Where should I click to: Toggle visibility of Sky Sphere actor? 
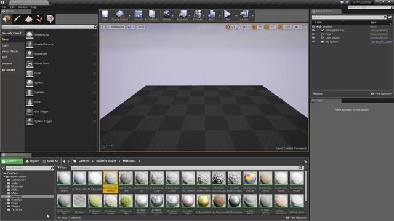[313, 42]
